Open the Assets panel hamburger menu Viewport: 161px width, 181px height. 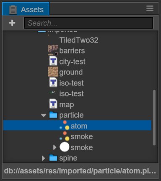tap(150, 8)
